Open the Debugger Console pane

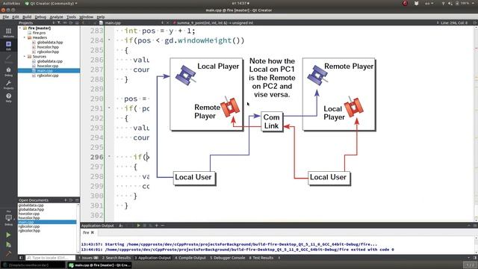tap(227, 258)
